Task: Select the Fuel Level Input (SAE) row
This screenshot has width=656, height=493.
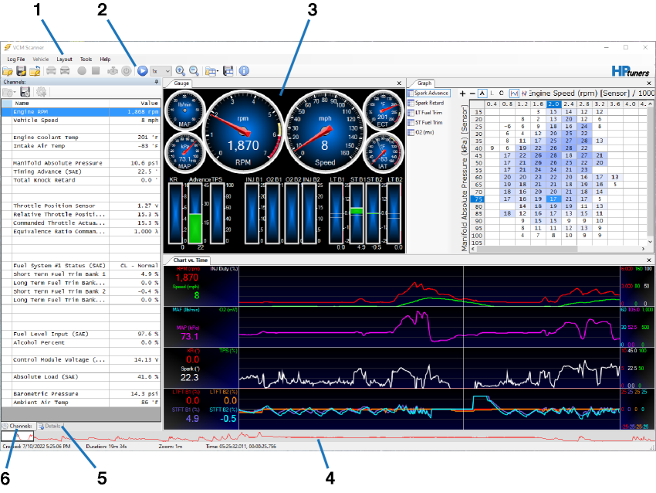Action: pyautogui.click(x=81, y=334)
